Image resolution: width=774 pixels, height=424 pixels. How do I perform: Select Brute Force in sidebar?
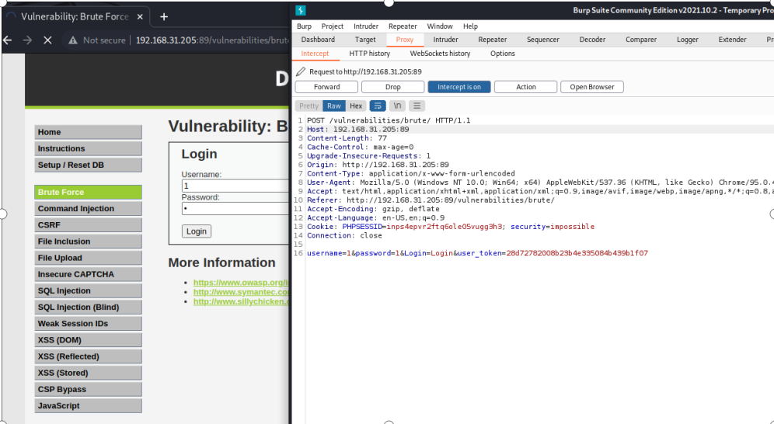point(89,193)
